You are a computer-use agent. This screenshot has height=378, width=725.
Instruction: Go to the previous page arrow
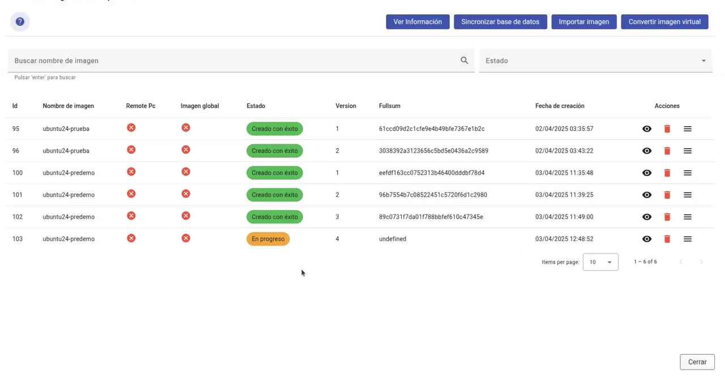click(681, 262)
